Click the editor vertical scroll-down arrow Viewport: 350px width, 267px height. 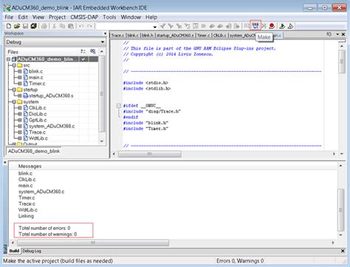click(342, 154)
